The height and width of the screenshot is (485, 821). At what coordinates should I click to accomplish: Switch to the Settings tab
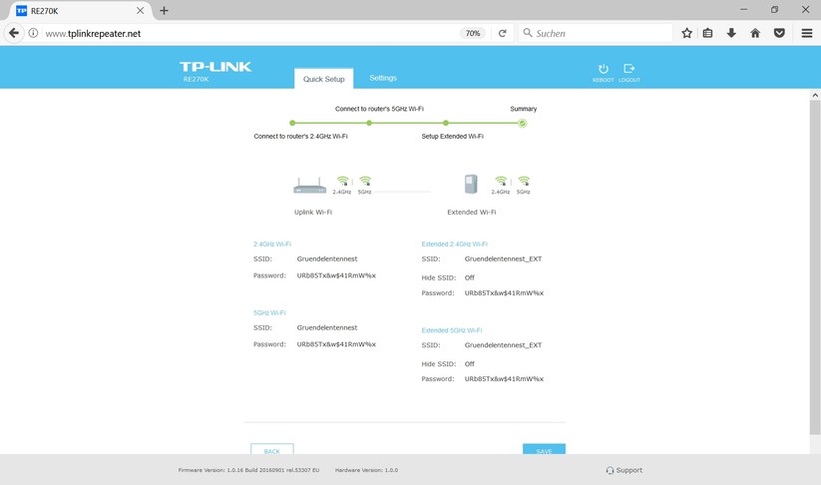pos(383,78)
